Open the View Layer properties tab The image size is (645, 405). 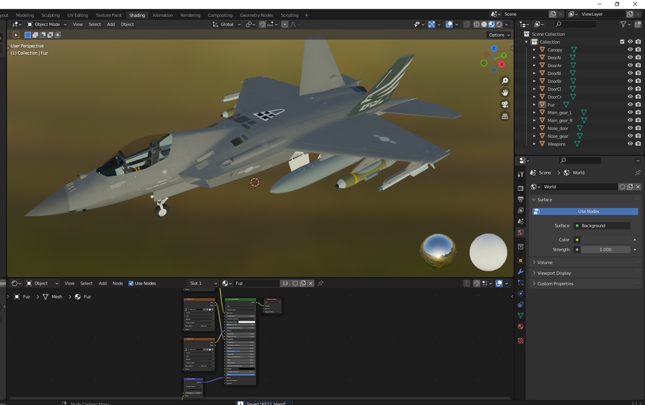tap(520, 210)
